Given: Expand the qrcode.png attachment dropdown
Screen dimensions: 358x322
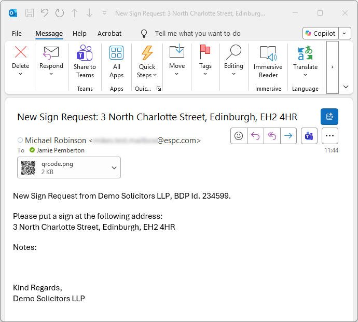Looking at the screenshot, I should [x=114, y=167].
